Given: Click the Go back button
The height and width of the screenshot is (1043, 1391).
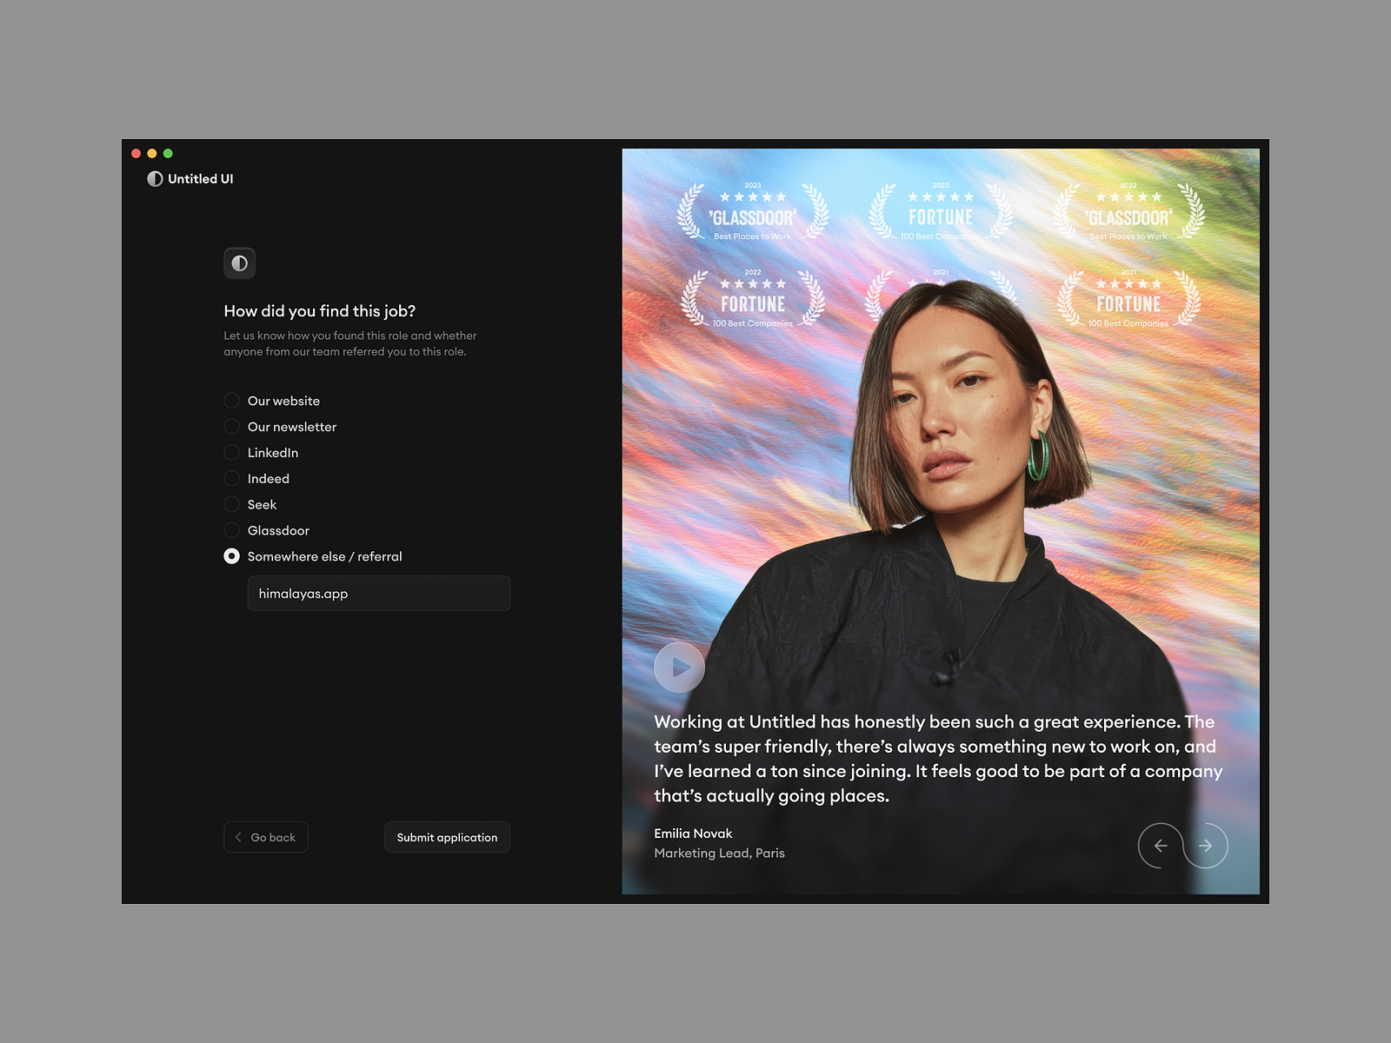Looking at the screenshot, I should (x=265, y=836).
